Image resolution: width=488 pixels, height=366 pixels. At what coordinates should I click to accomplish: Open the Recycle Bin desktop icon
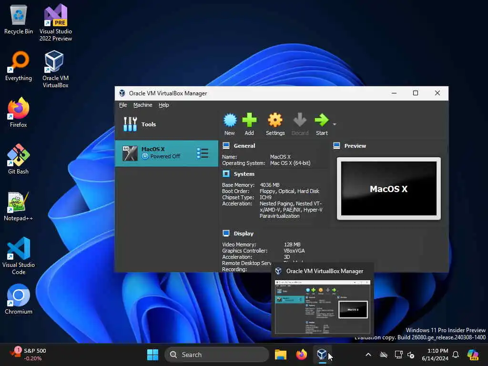point(19,19)
